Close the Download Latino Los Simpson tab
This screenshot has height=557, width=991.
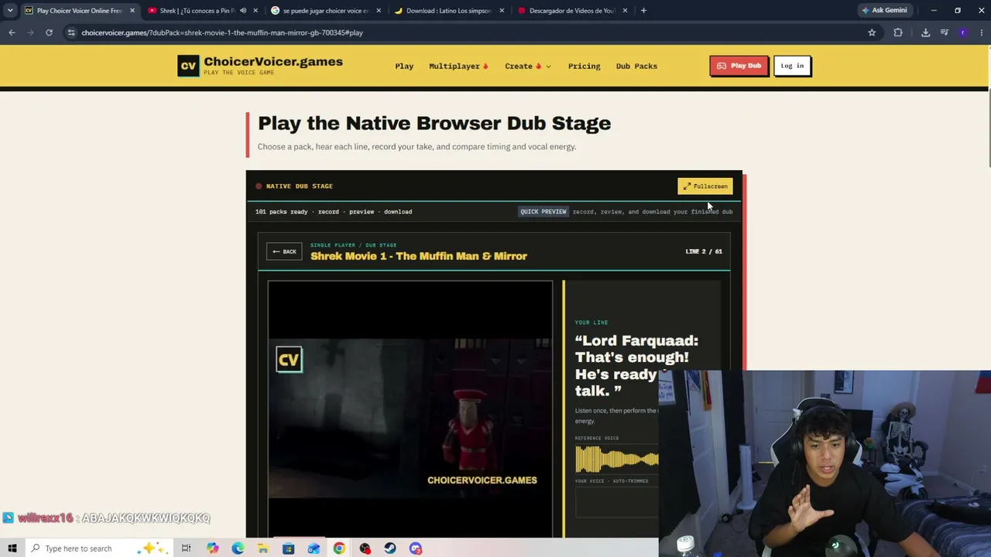click(x=502, y=11)
